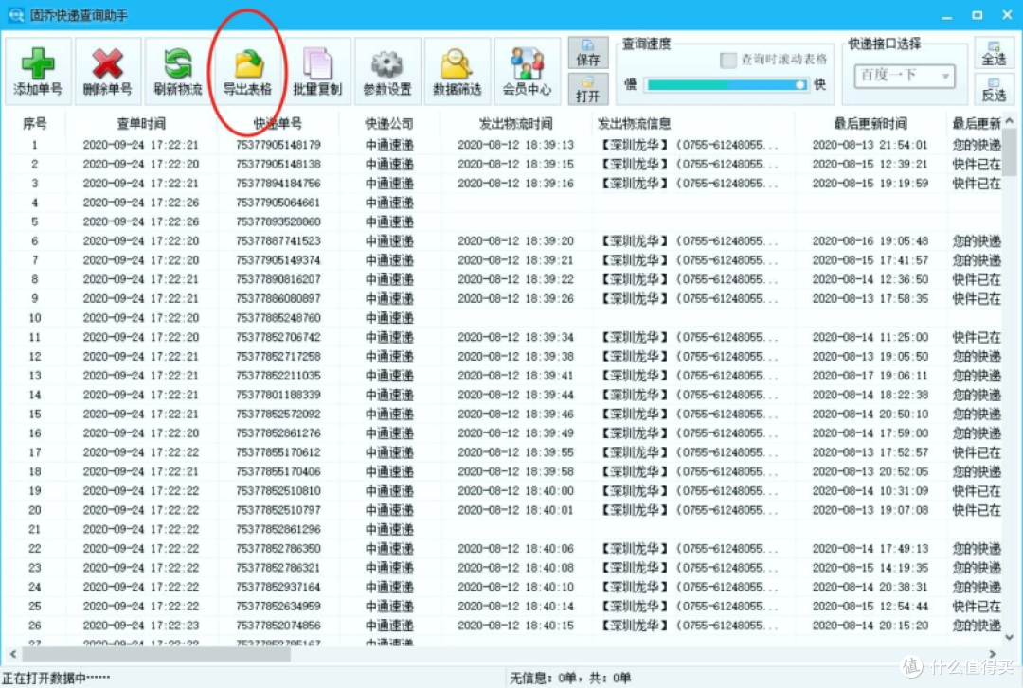
Task: Select tracking number 75377887741523
Action: tap(278, 240)
